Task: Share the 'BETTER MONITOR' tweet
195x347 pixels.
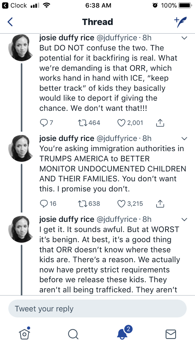Action: [160, 204]
